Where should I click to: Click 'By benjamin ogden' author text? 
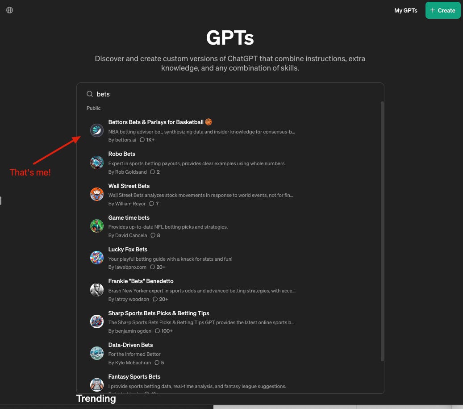click(x=129, y=331)
